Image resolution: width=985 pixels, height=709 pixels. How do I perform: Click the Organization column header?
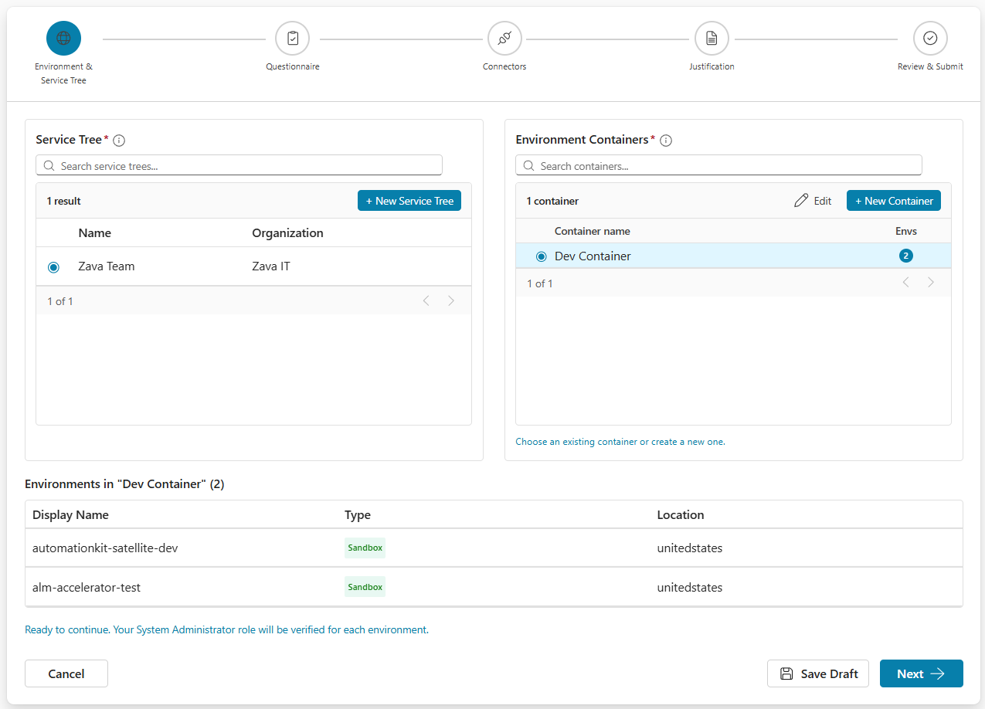coord(287,233)
